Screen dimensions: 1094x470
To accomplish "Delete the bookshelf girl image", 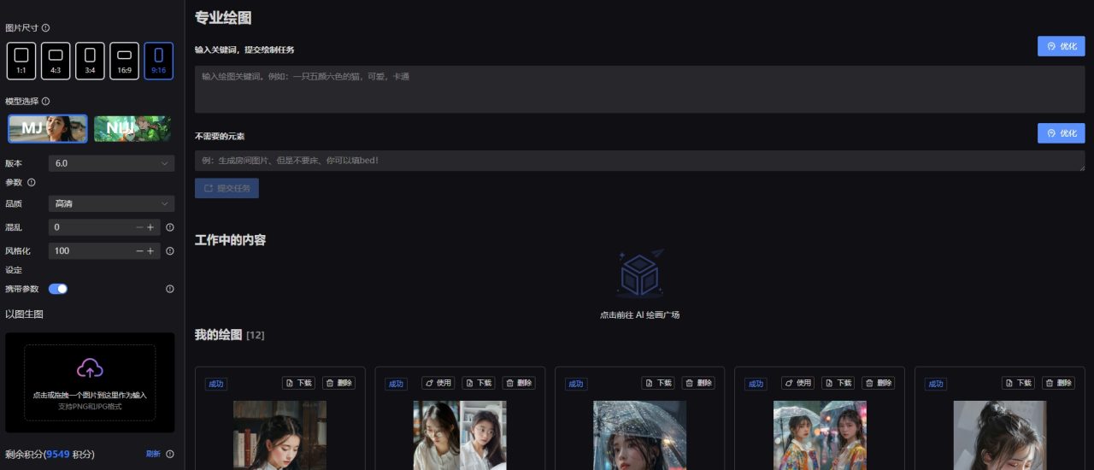I will pos(339,383).
